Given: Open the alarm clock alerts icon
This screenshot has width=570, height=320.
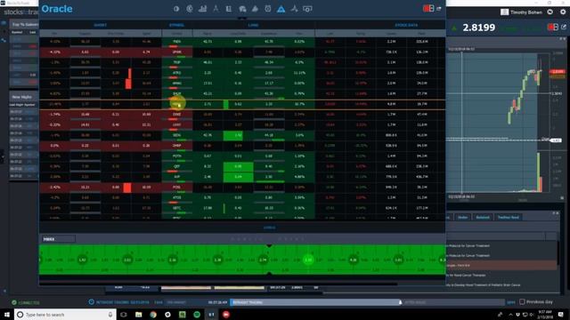Looking at the screenshot, I should point(268,9).
